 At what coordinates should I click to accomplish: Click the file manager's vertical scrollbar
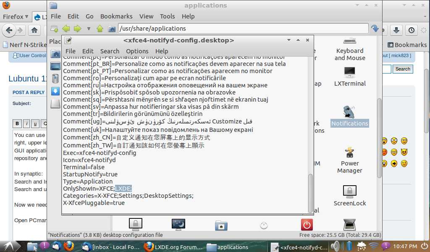pyautogui.click(x=380, y=138)
